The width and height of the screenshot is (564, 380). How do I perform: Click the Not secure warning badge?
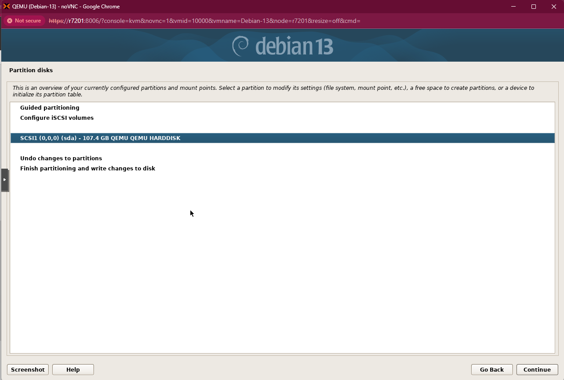click(x=23, y=20)
